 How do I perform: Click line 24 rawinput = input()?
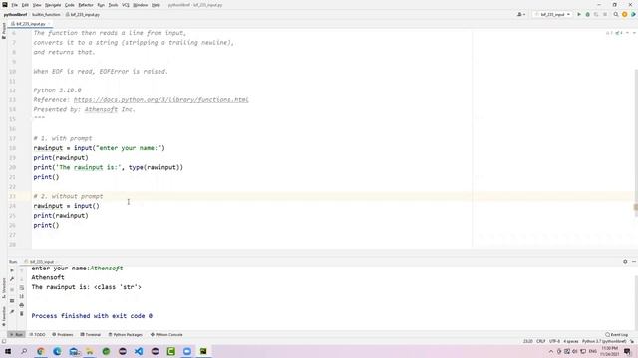[67, 206]
